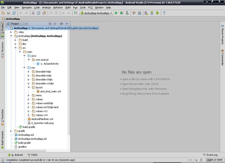The image size is (225, 163).
Task: Click the Settings wrench toolbar icon
Action: (x=134, y=13)
